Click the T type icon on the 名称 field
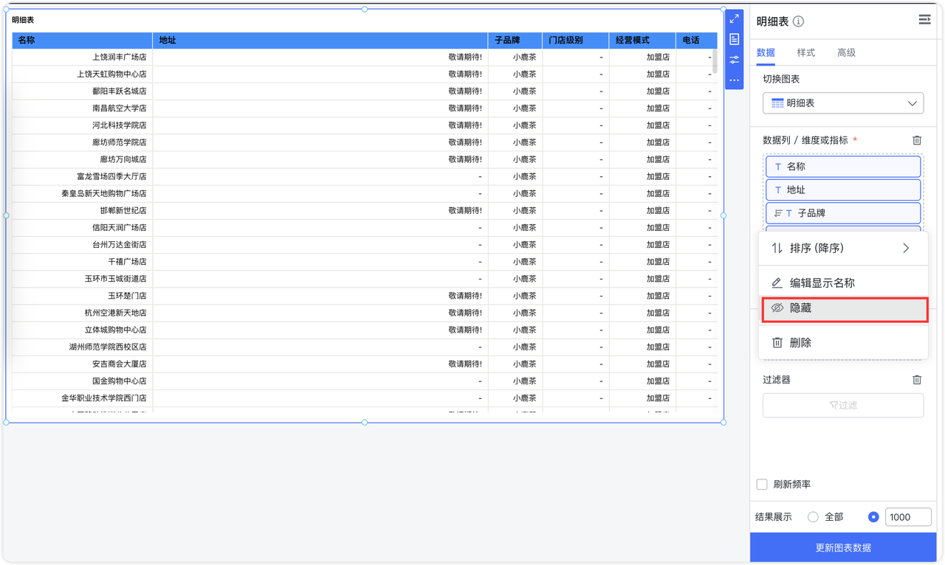Screen dimensions: 945x565 tap(778, 167)
